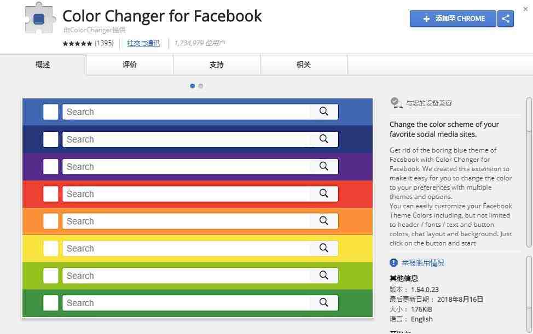Click the 添加至 CHROME button
Screen dimensions: 533x334
(453, 19)
